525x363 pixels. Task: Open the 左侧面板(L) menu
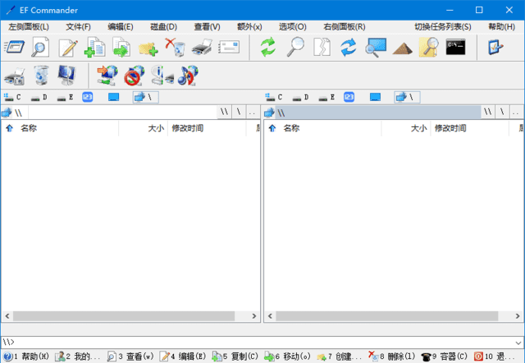pyautogui.click(x=29, y=27)
